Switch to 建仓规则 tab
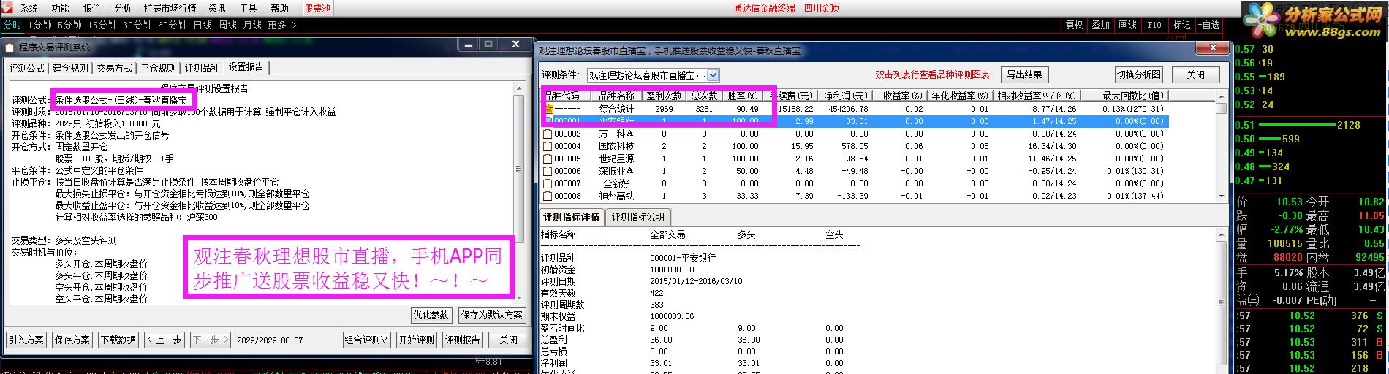The image size is (1389, 374). click(x=71, y=68)
